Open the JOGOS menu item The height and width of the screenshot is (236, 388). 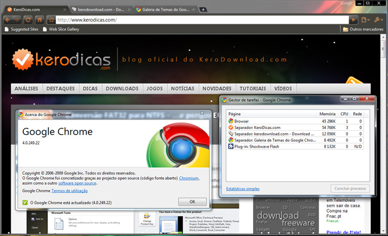pos(155,88)
